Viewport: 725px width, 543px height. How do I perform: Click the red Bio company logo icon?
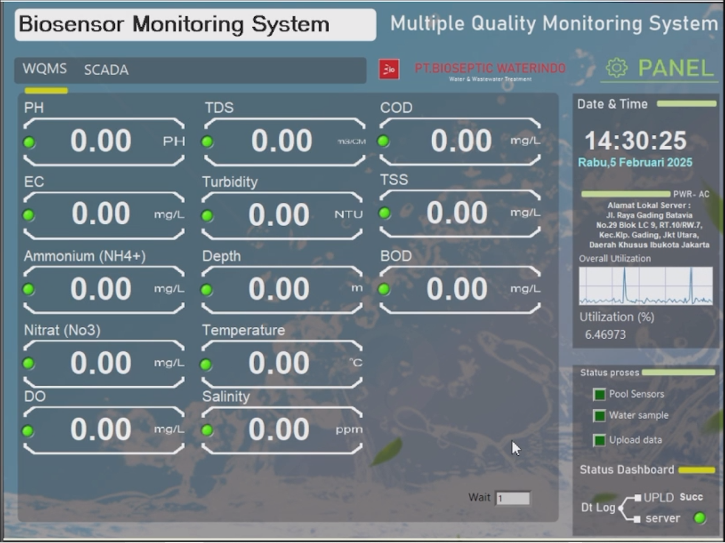tap(389, 69)
